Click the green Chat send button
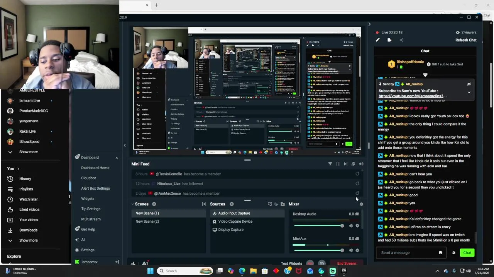The width and height of the screenshot is (494, 277). point(467,253)
